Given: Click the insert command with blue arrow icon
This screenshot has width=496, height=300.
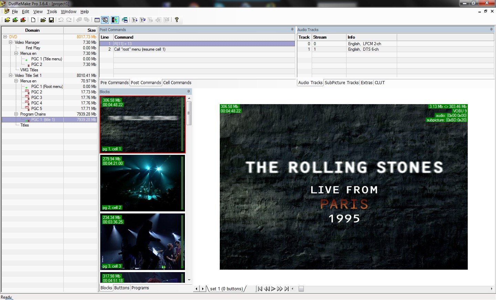Looking at the screenshot, I should (143, 20).
